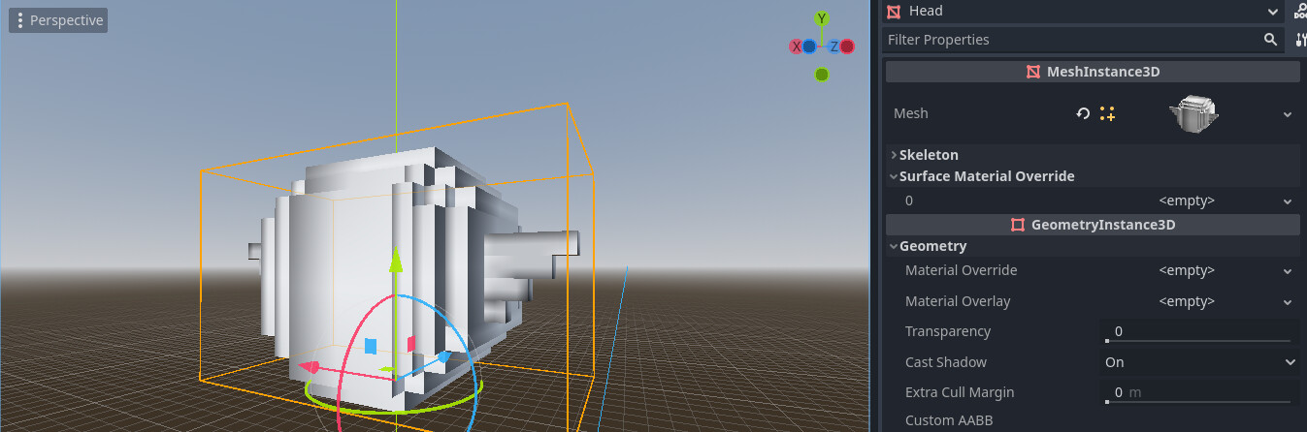Click the GeometryInstance3D section header
The height and width of the screenshot is (432, 1307).
[1093, 225]
